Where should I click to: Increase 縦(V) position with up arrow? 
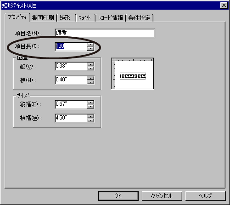pos(91,64)
